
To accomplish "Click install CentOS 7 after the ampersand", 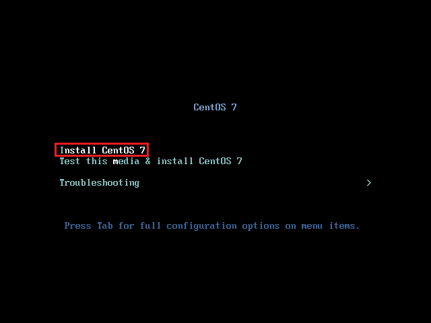I will pyautogui.click(x=199, y=161).
